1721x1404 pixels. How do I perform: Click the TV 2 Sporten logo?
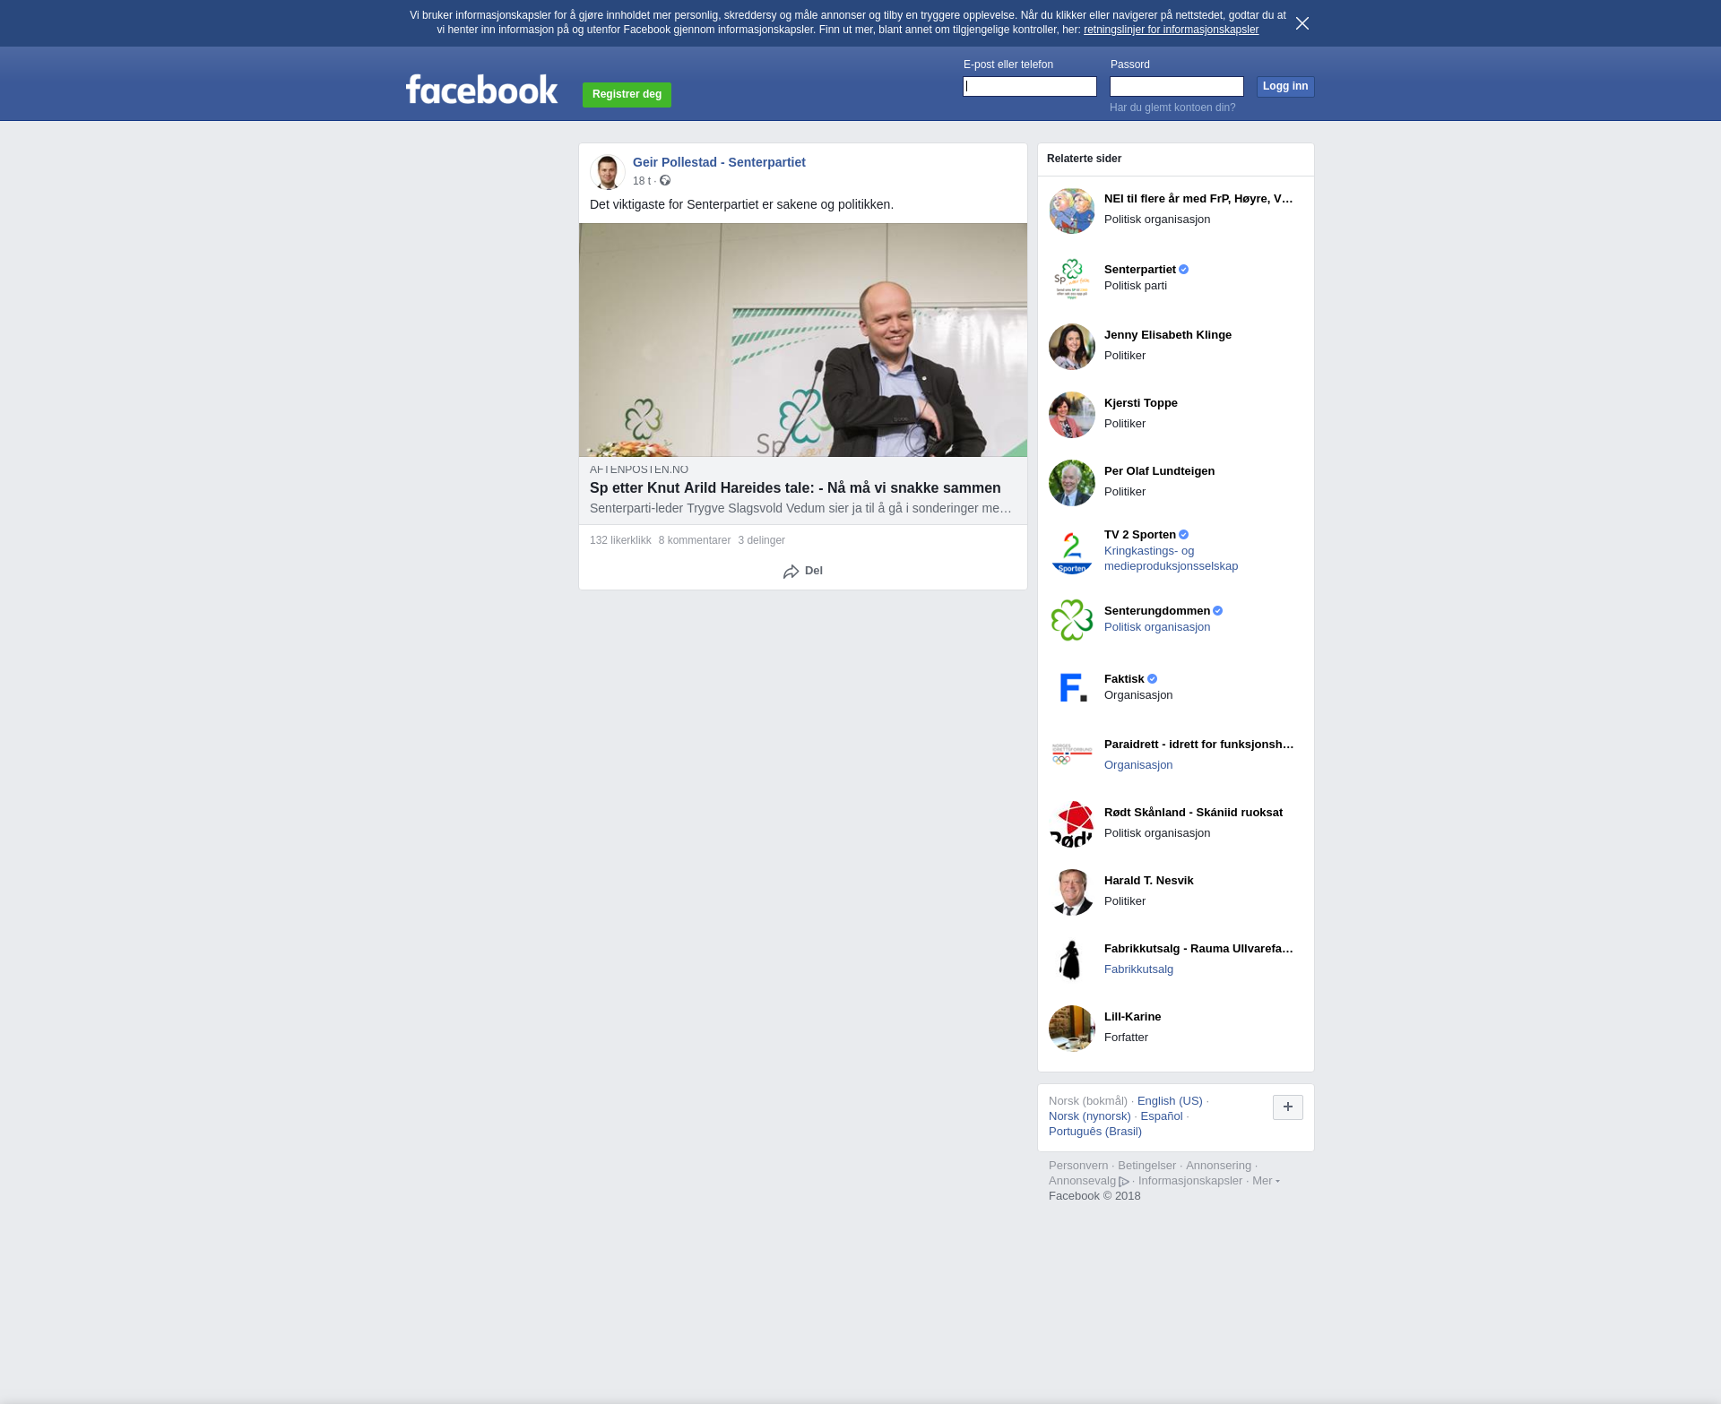pos(1072,551)
